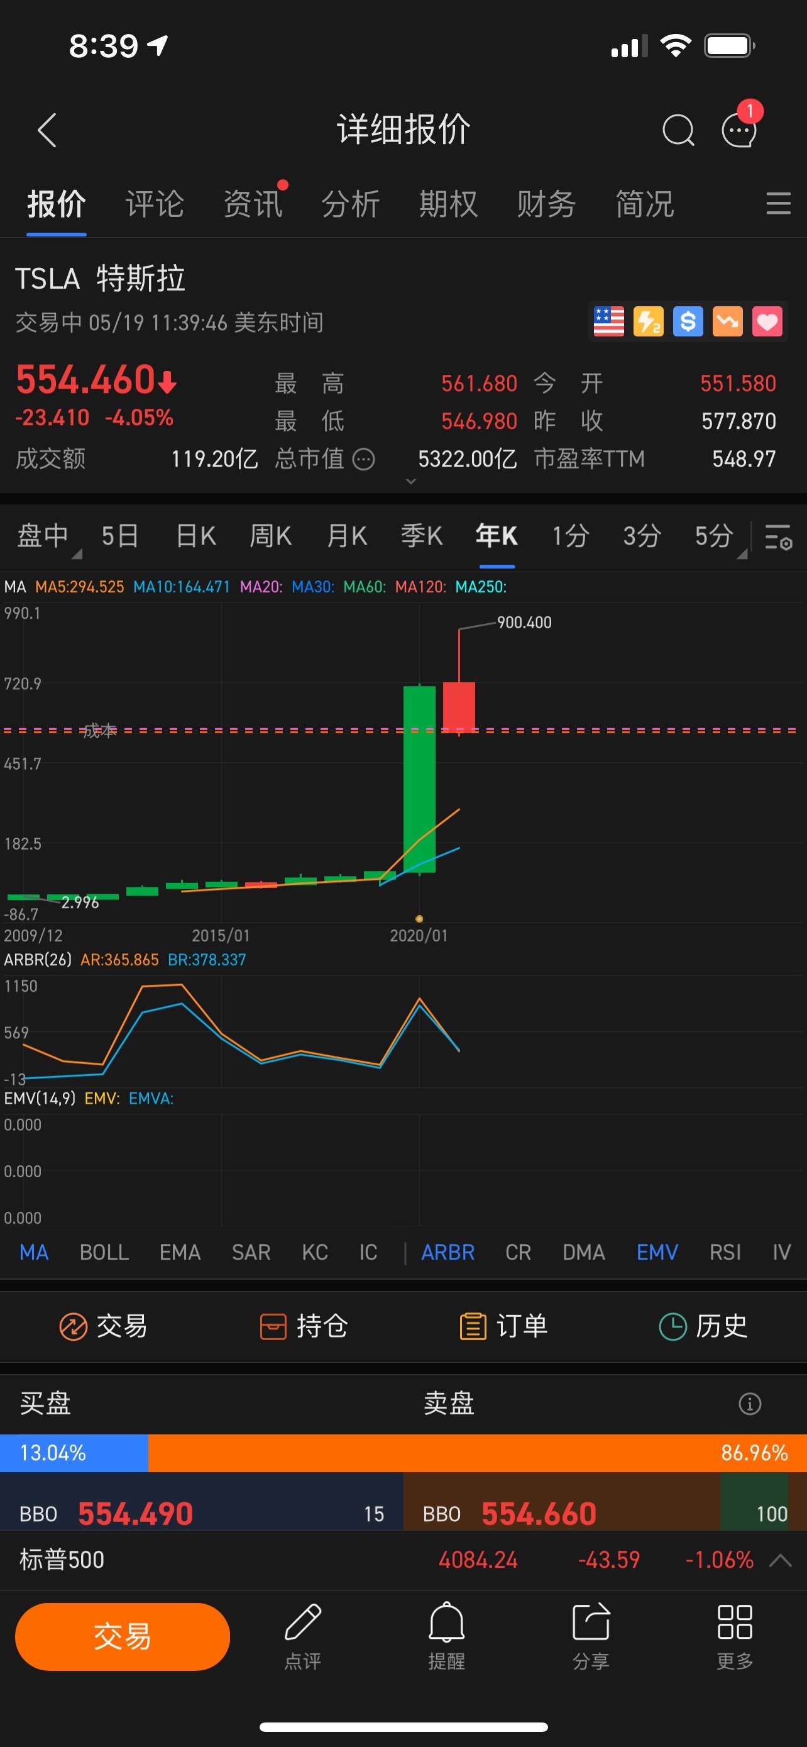Viewport: 807px width, 1747px height.
Task: Open the search magnifier icon
Action: pos(678,130)
